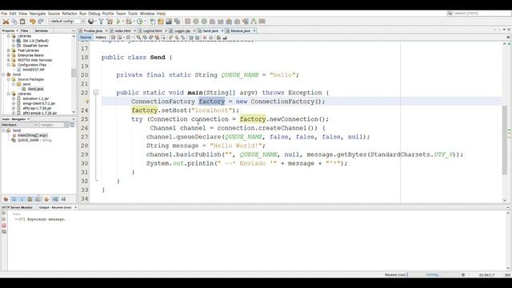The height and width of the screenshot is (288, 512).
Task: Open the Navigate menu
Action: pos(38,14)
